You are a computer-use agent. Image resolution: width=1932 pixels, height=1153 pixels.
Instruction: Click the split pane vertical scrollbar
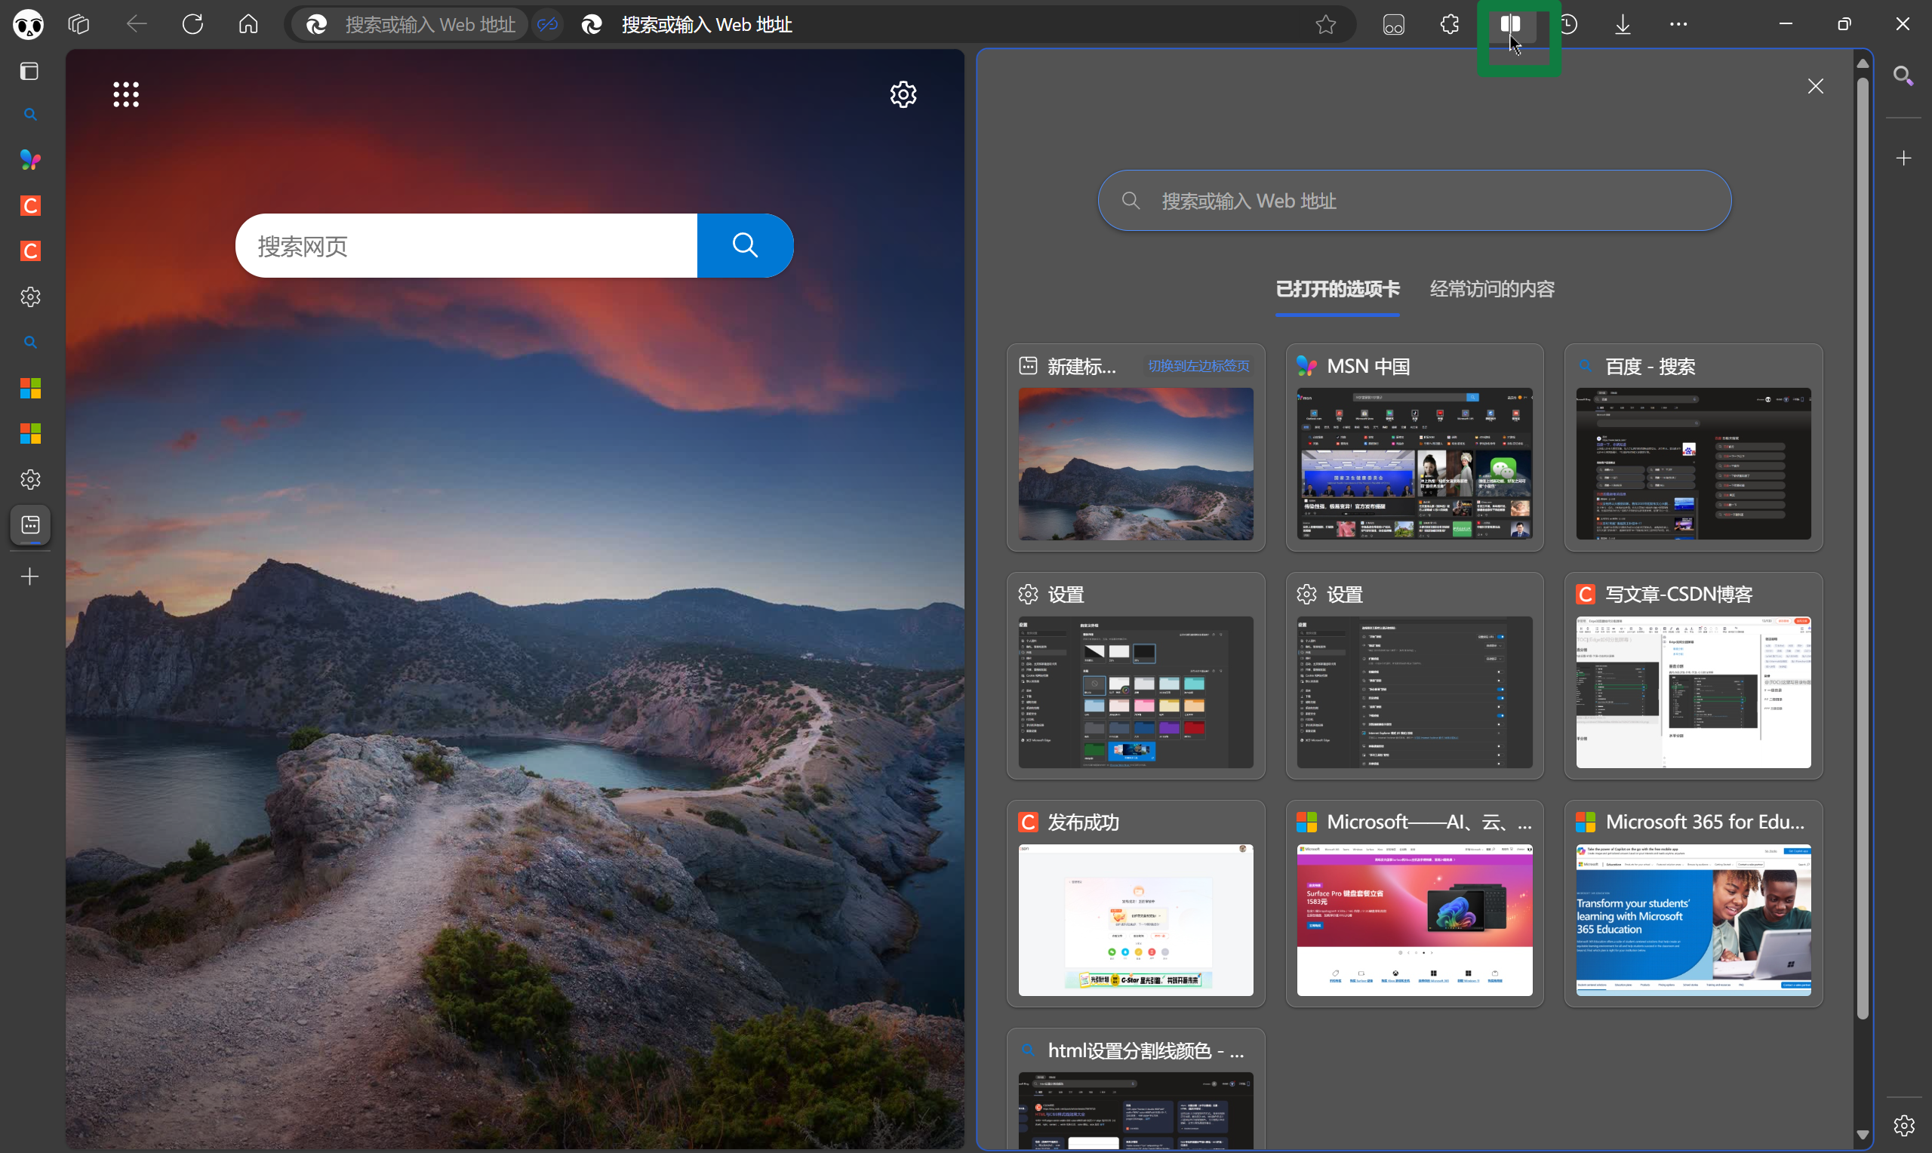point(1862,544)
